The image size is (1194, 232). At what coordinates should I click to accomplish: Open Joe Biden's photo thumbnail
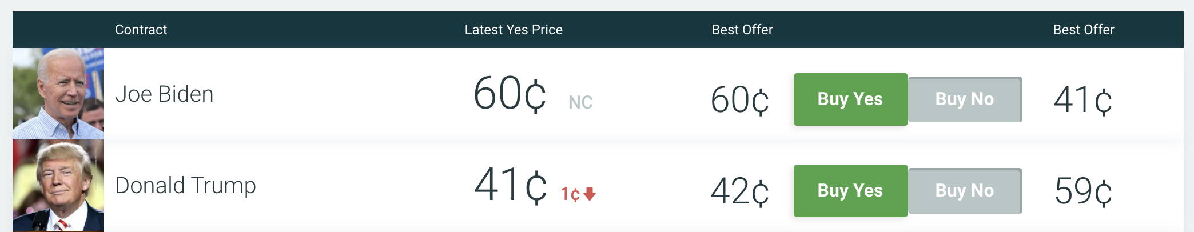point(58,94)
